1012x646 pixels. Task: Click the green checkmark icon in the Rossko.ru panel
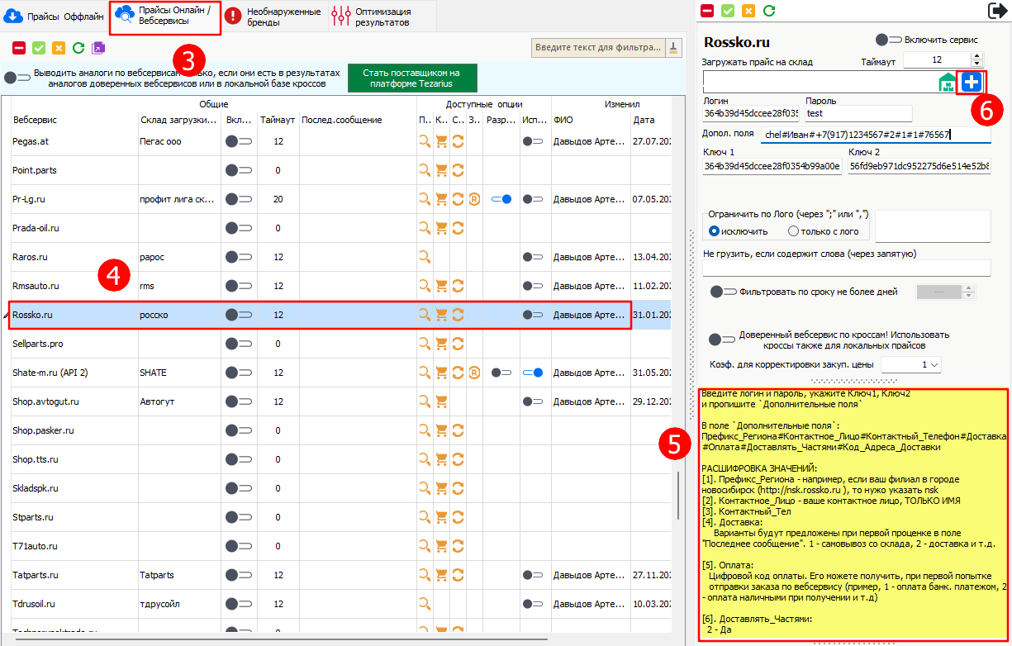click(728, 11)
